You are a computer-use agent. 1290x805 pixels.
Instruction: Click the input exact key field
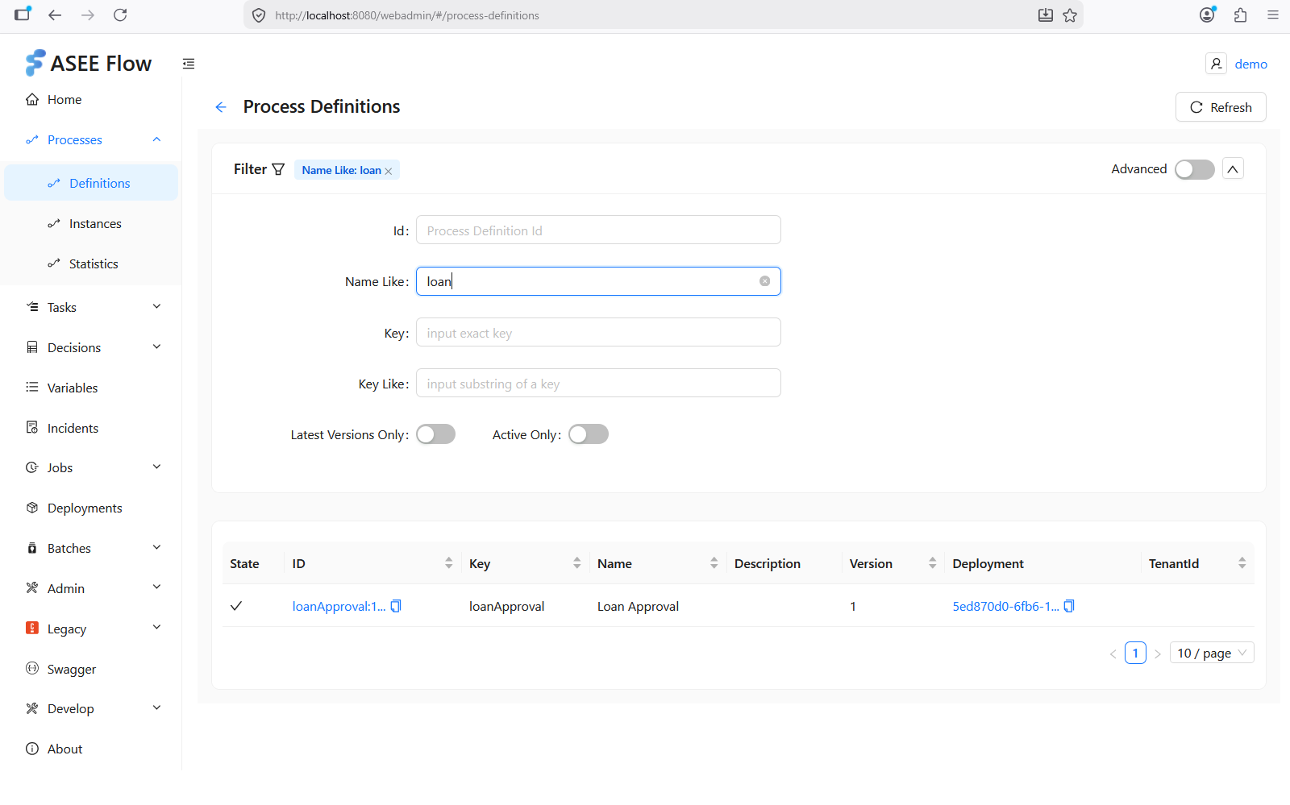tap(598, 332)
